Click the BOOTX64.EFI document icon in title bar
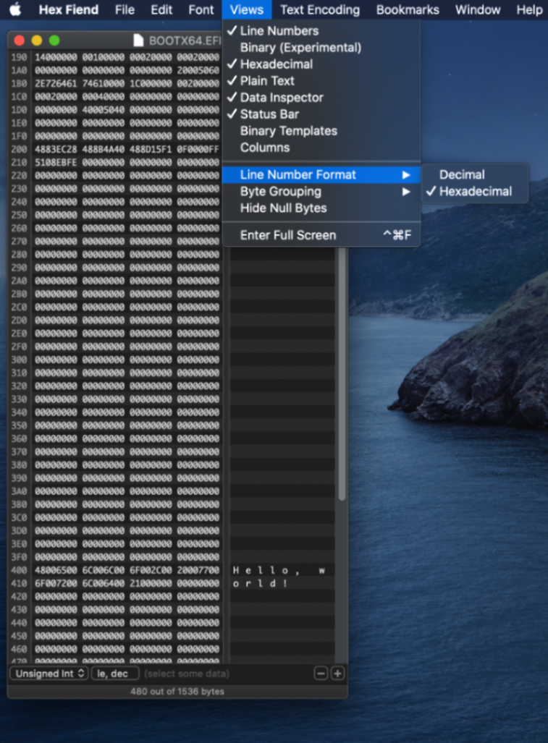548x743 pixels. tap(138, 41)
